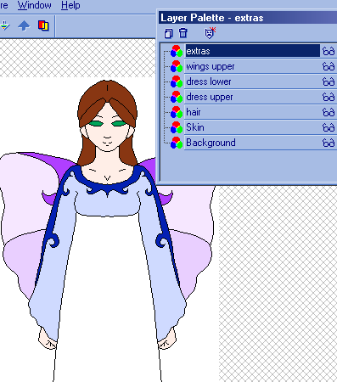Hide the extras layer with glasses toggle
337x382 pixels.
(329, 52)
